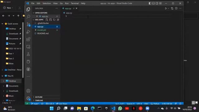199x112 pixels.
Task: Split the editor to the right
Action: point(176,8)
